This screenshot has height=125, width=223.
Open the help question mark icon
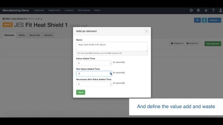coord(213,10)
